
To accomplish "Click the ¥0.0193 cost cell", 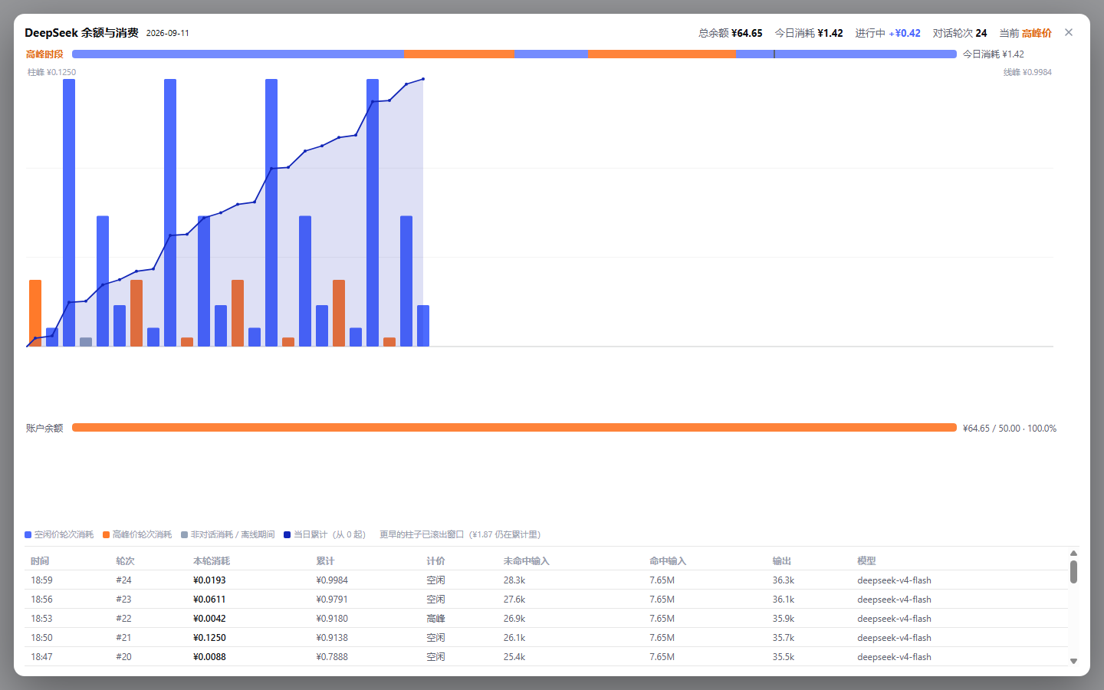I will pos(209,580).
